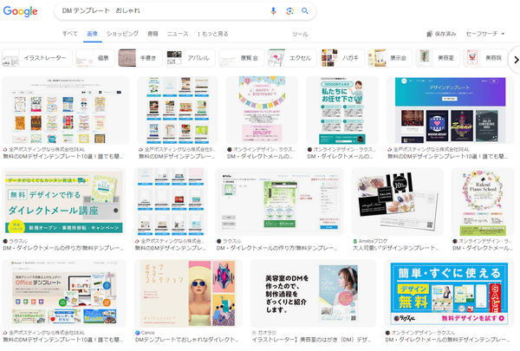Image resolution: width=520 pixels, height=351 pixels.
Task: Open the ツール options
Action: click(300, 34)
